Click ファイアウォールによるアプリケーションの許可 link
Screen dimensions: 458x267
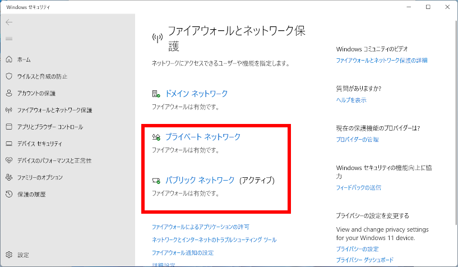pos(200,227)
